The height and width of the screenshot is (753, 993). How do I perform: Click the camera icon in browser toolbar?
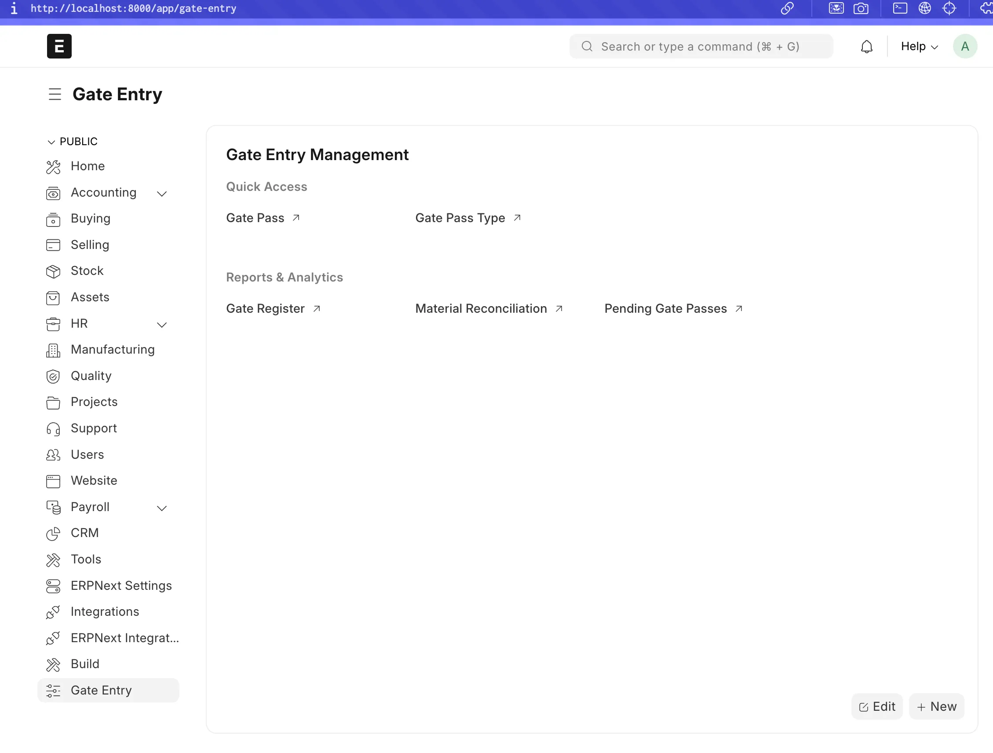coord(861,8)
